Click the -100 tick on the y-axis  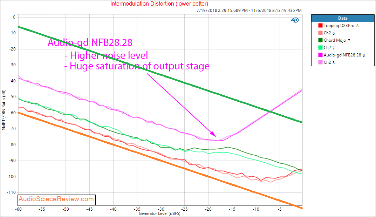tap(11, 176)
